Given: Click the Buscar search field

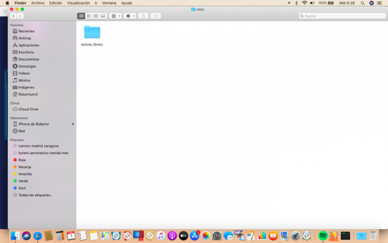Looking at the screenshot, I should click(x=341, y=16).
